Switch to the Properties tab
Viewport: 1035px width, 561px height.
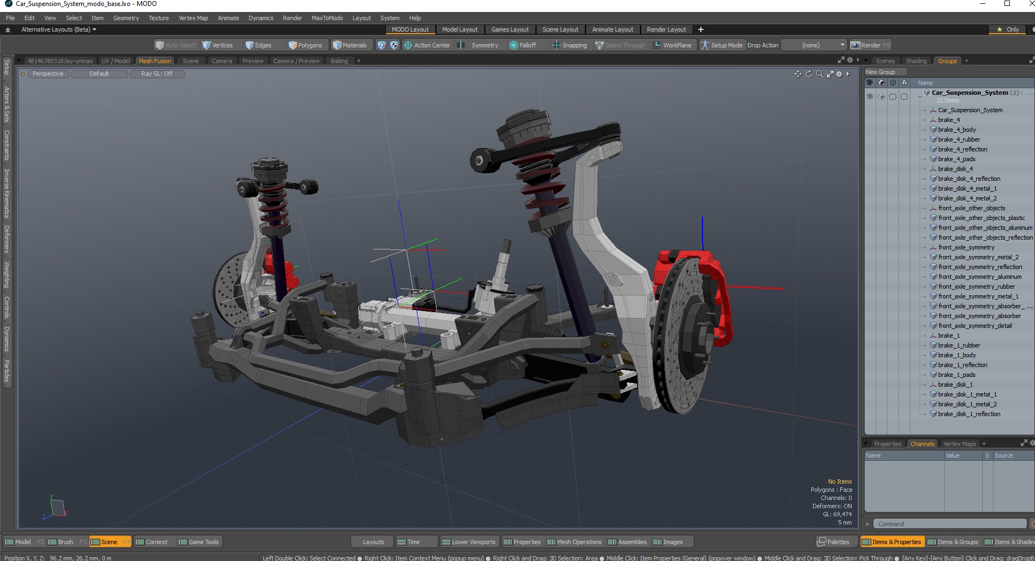(888, 444)
